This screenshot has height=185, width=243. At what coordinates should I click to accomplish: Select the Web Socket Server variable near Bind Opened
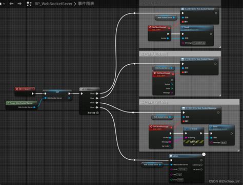click(x=166, y=17)
